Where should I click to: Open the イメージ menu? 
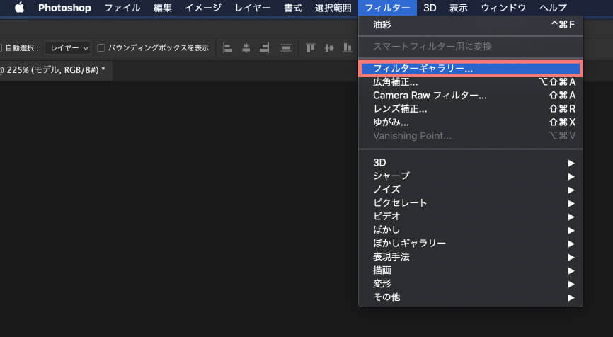click(x=203, y=8)
